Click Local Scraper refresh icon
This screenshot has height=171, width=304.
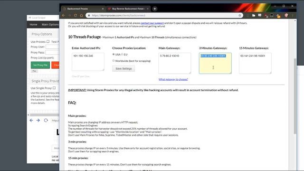[46, 120]
